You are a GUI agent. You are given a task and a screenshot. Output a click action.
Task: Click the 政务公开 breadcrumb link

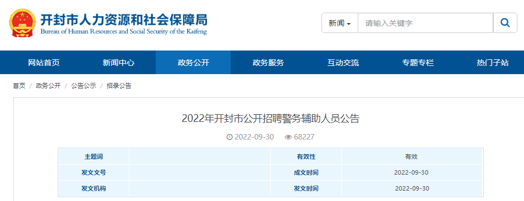[x=48, y=86]
